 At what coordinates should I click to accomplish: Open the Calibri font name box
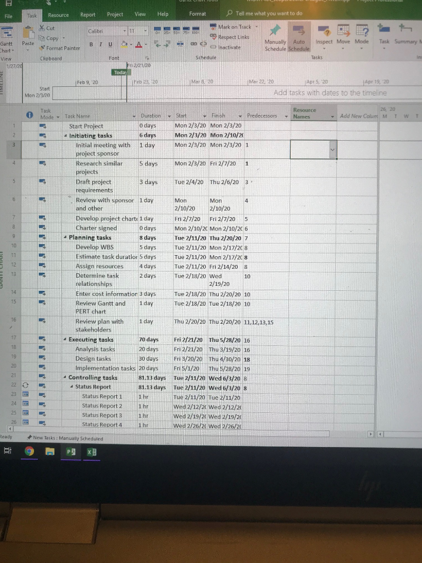[x=107, y=31]
